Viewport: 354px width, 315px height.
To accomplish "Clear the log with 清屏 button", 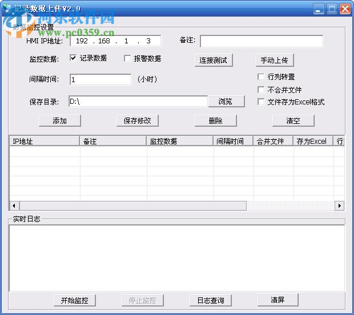I will [277, 300].
